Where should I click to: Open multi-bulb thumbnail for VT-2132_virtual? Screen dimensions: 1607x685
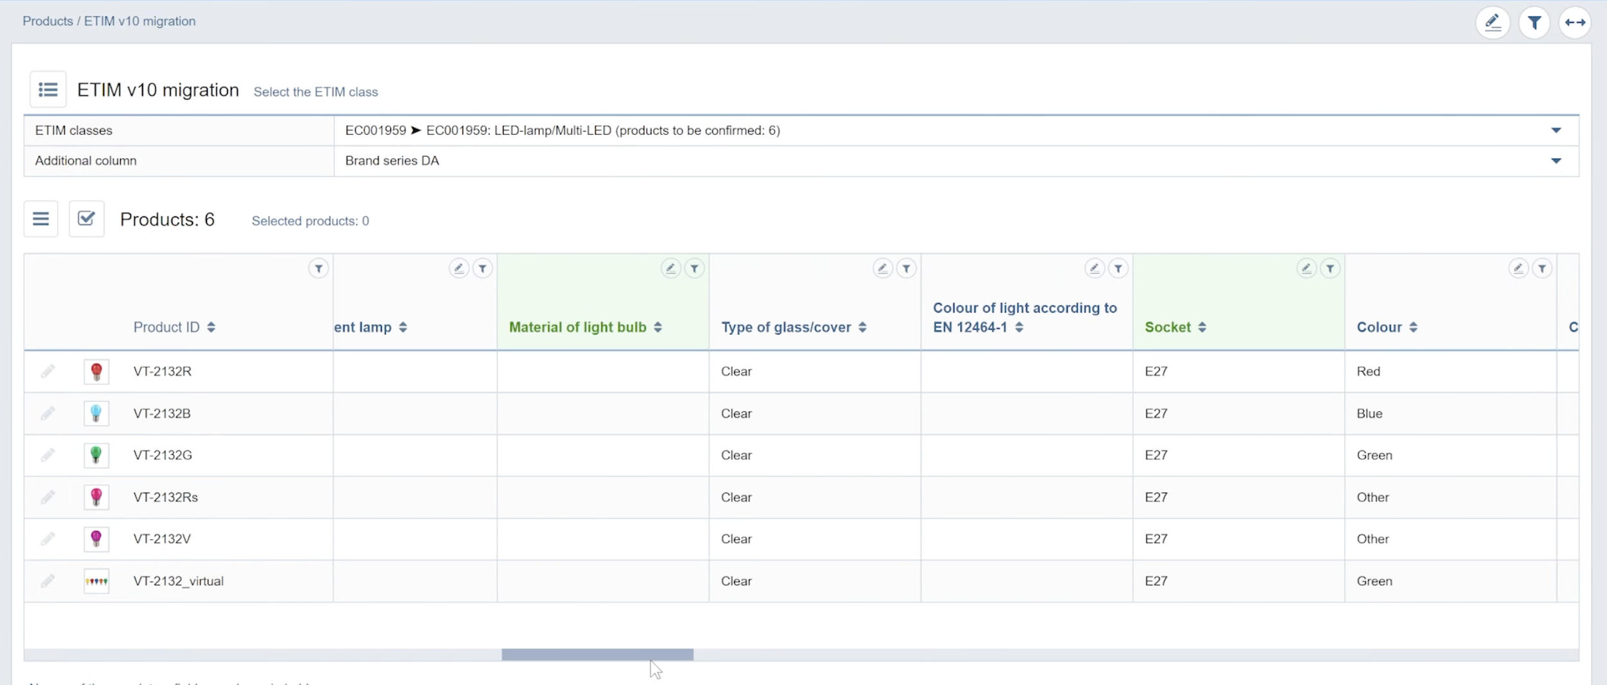point(96,581)
